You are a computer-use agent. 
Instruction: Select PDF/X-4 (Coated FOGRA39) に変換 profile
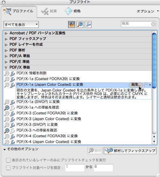pyautogui.click(x=47, y=136)
